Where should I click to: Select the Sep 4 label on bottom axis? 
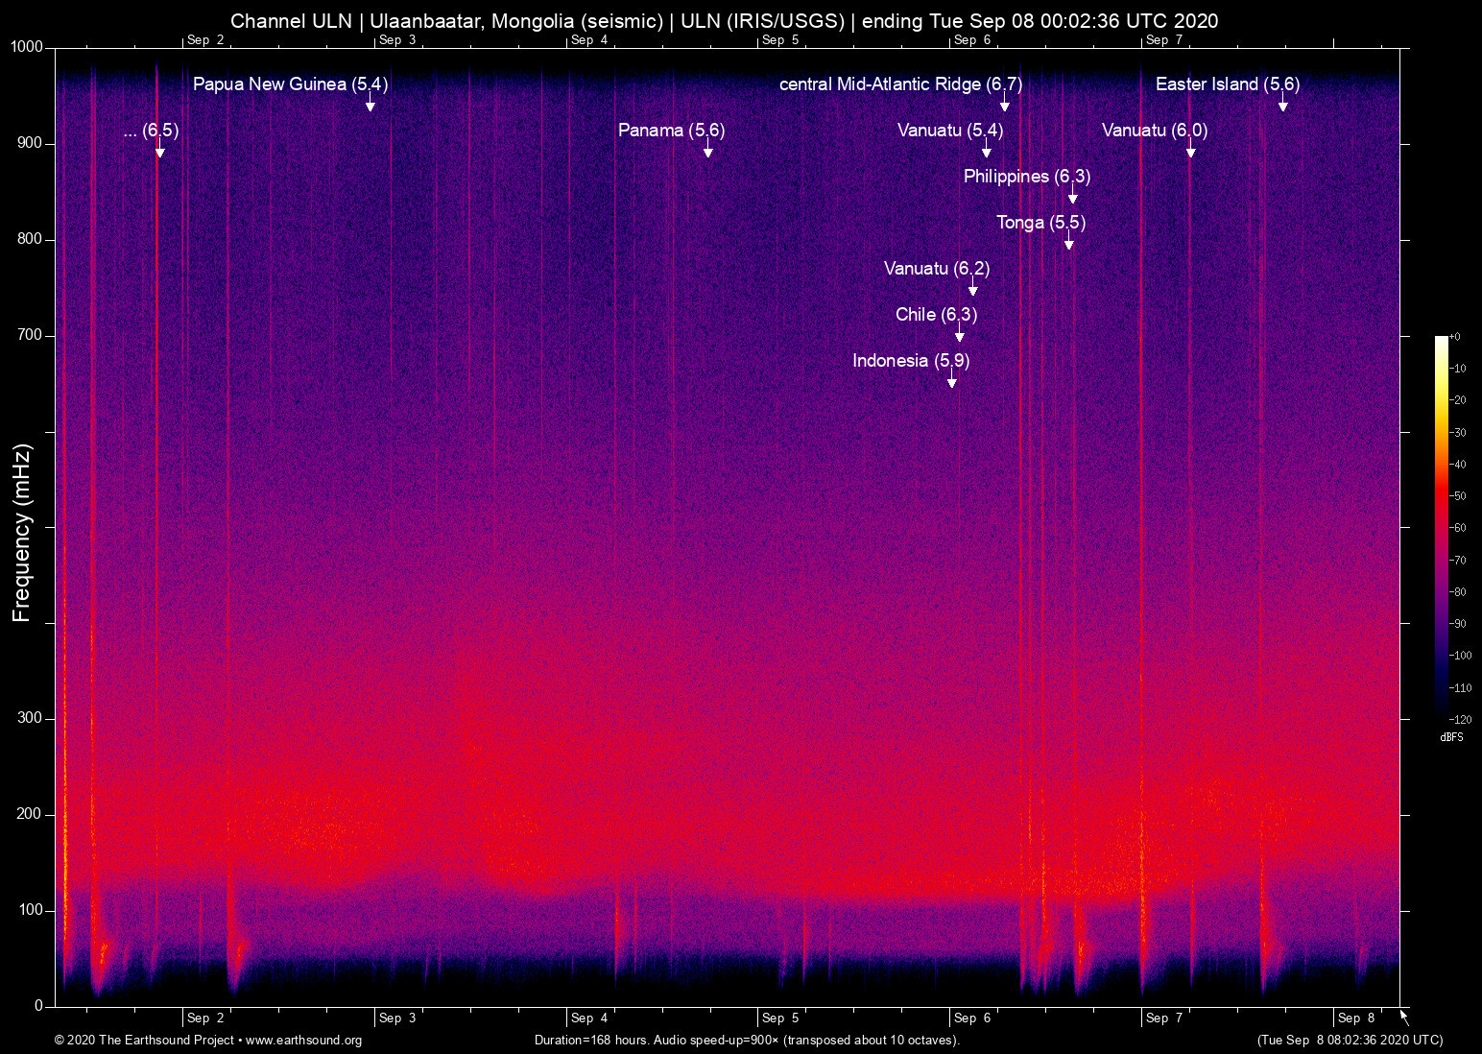[588, 1018]
